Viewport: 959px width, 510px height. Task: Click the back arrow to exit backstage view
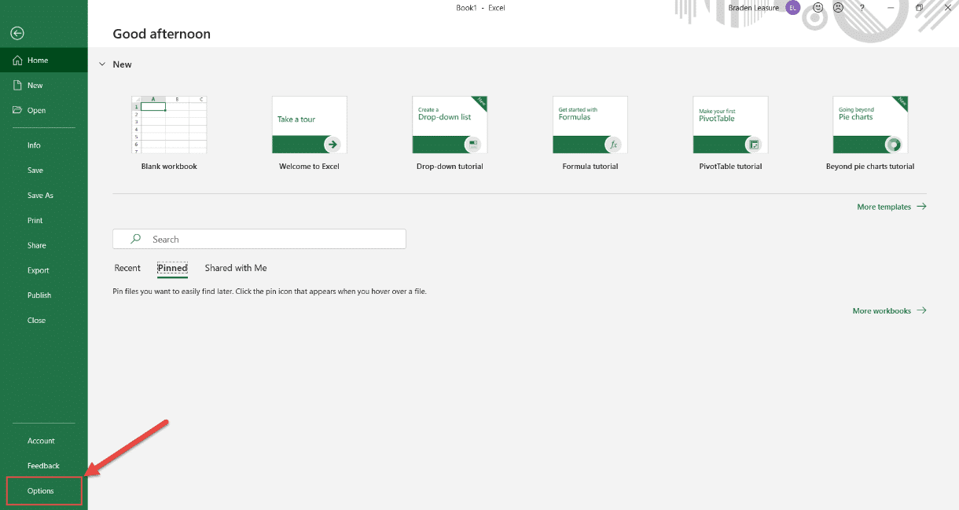coord(17,33)
